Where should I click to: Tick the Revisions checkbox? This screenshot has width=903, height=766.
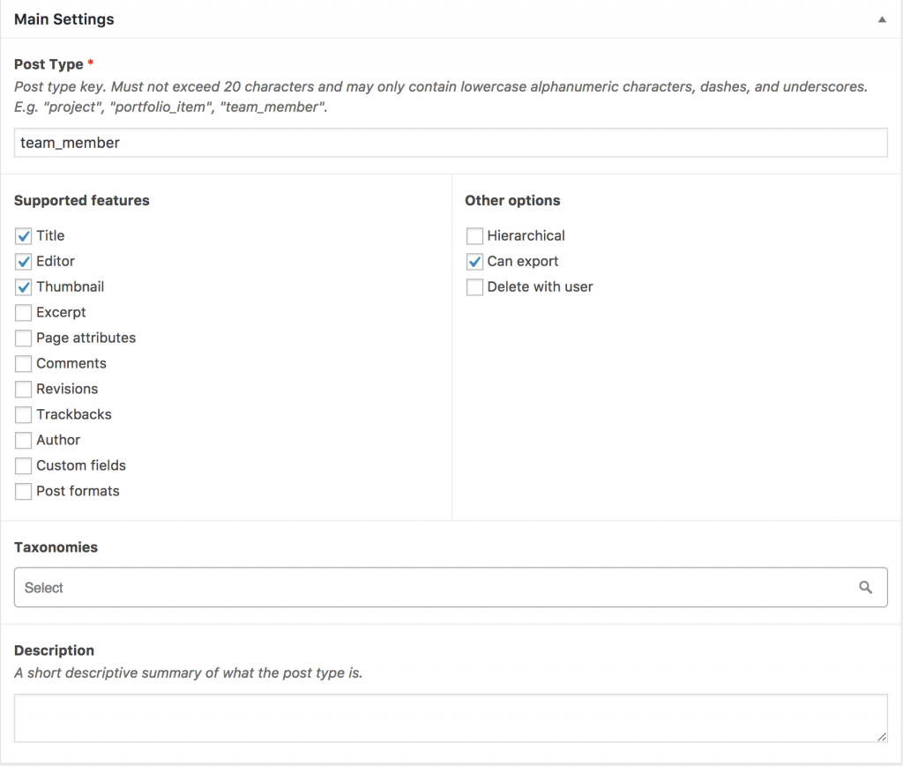[x=23, y=389]
